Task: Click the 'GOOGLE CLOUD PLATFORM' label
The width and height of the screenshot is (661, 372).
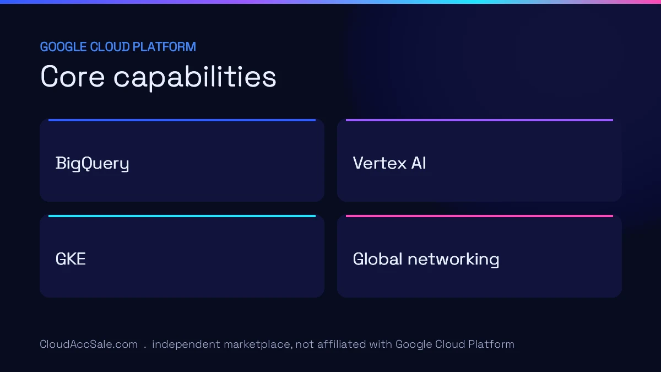Action: tap(118, 47)
